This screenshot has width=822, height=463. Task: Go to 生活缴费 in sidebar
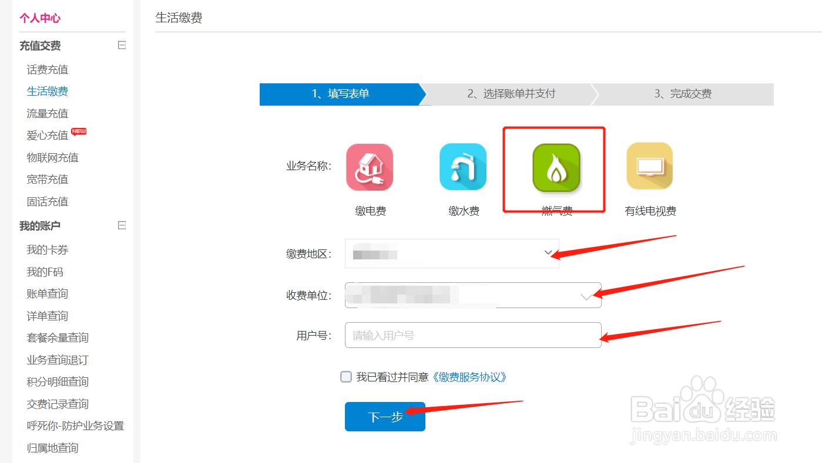[48, 92]
